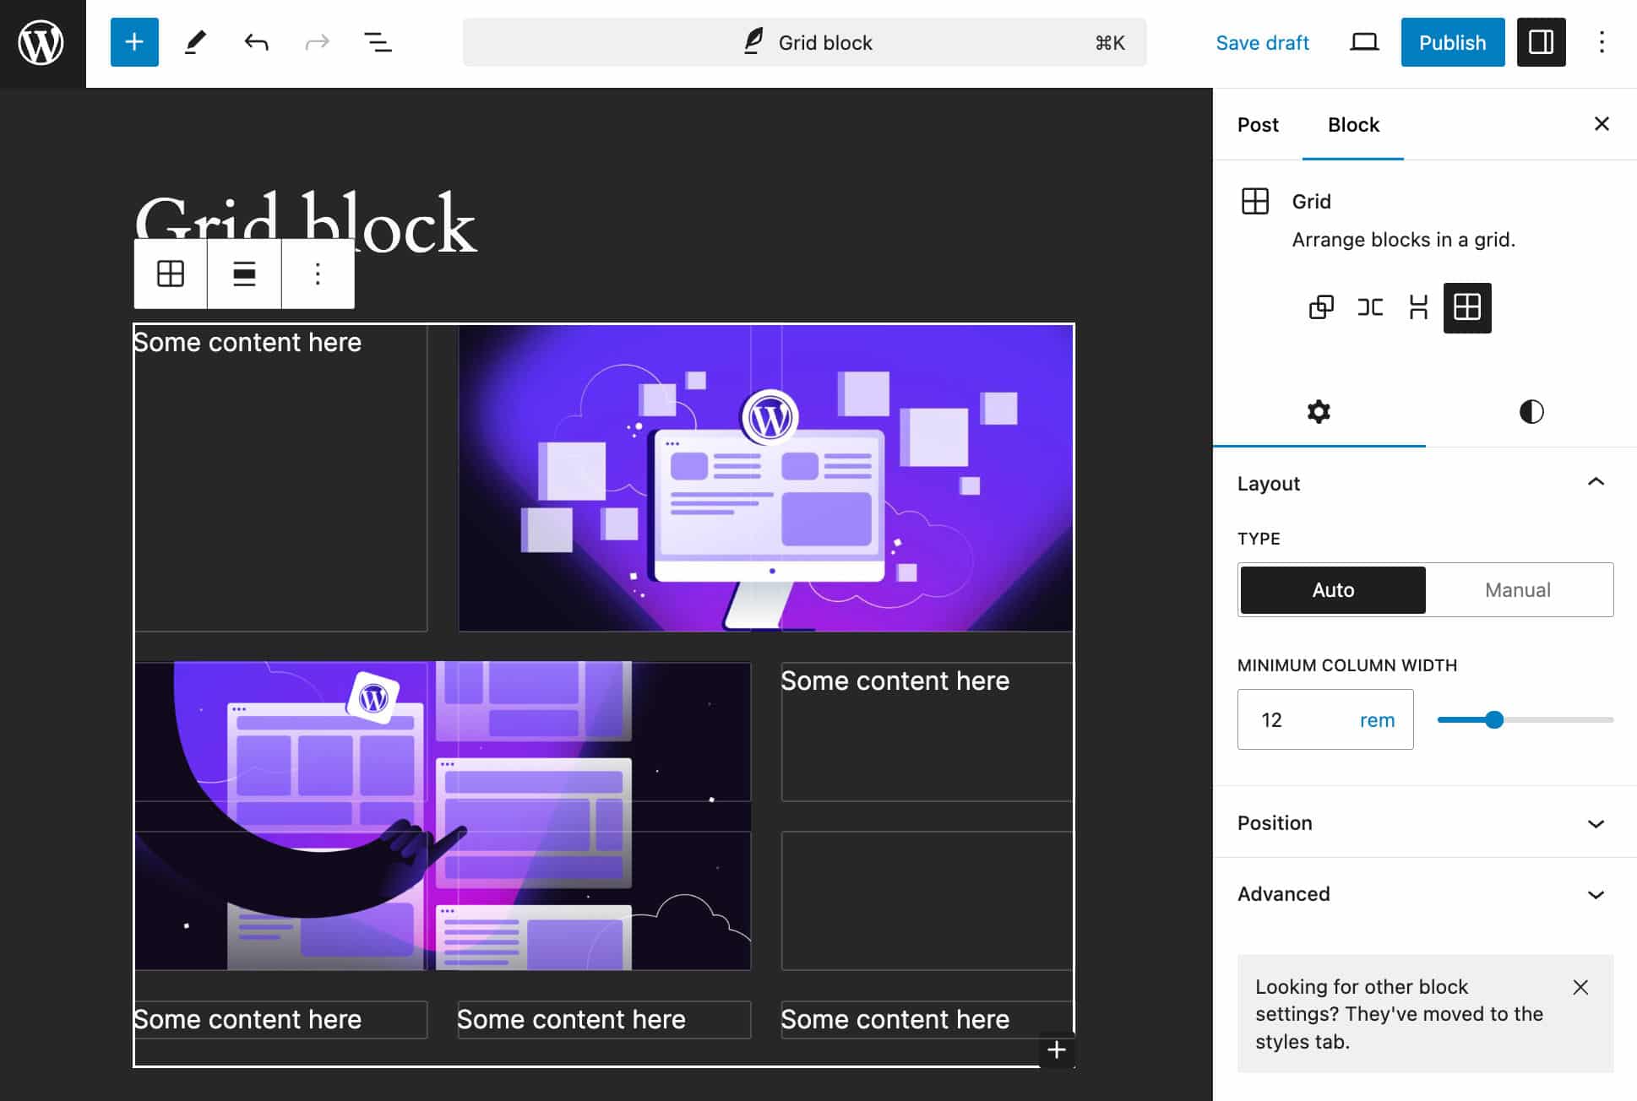This screenshot has height=1101, width=1637.
Task: Expand the Advanced panel
Action: point(1595,894)
